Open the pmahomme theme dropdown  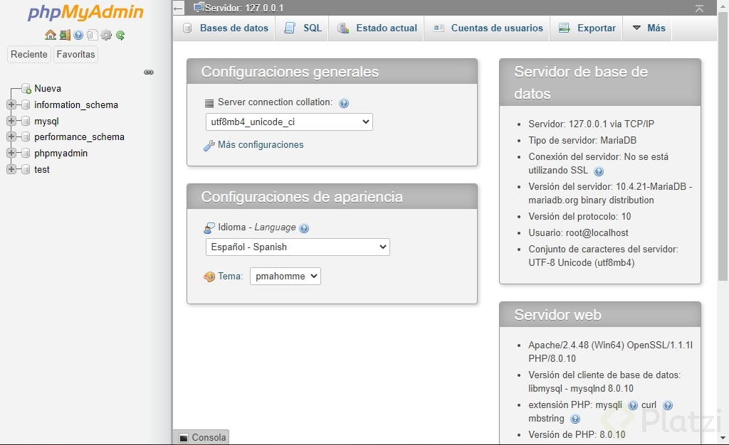[x=285, y=276]
